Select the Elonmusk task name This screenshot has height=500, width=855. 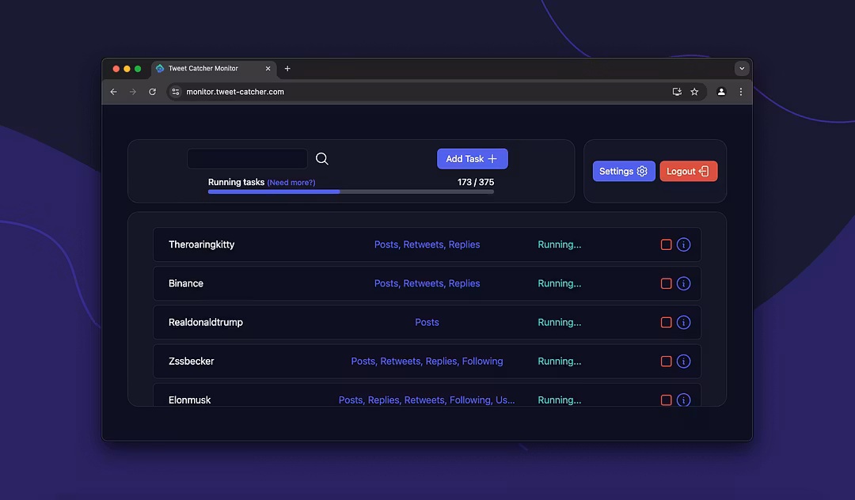190,400
